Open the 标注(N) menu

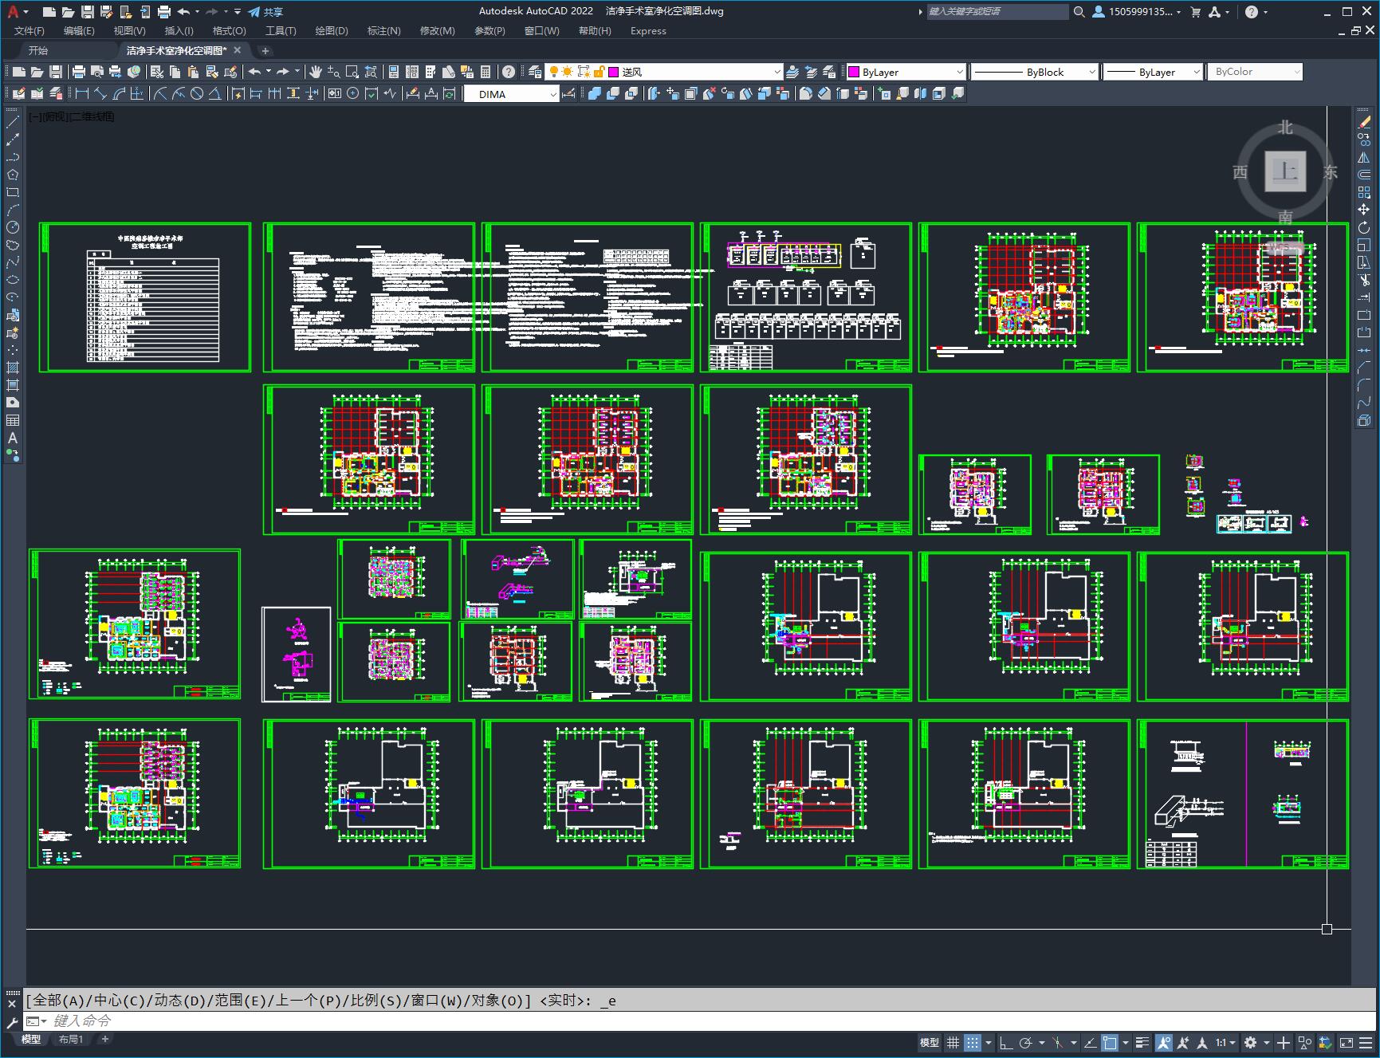tap(383, 31)
